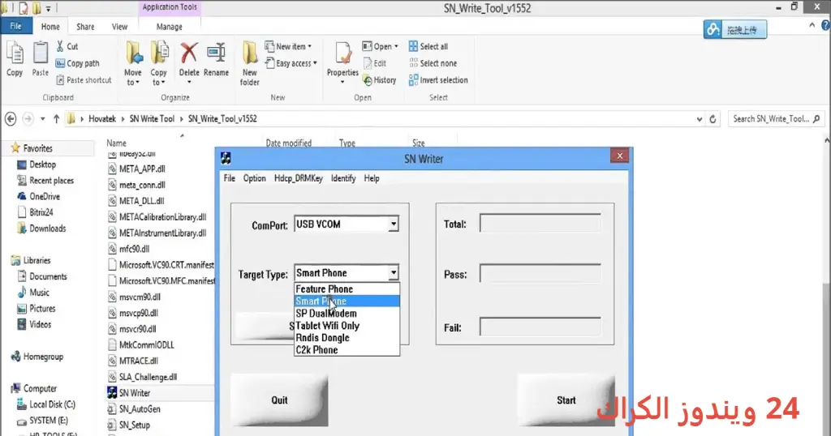Image resolution: width=831 pixels, height=436 pixels.
Task: Cut the selected file via ribbon
Action: 67,46
